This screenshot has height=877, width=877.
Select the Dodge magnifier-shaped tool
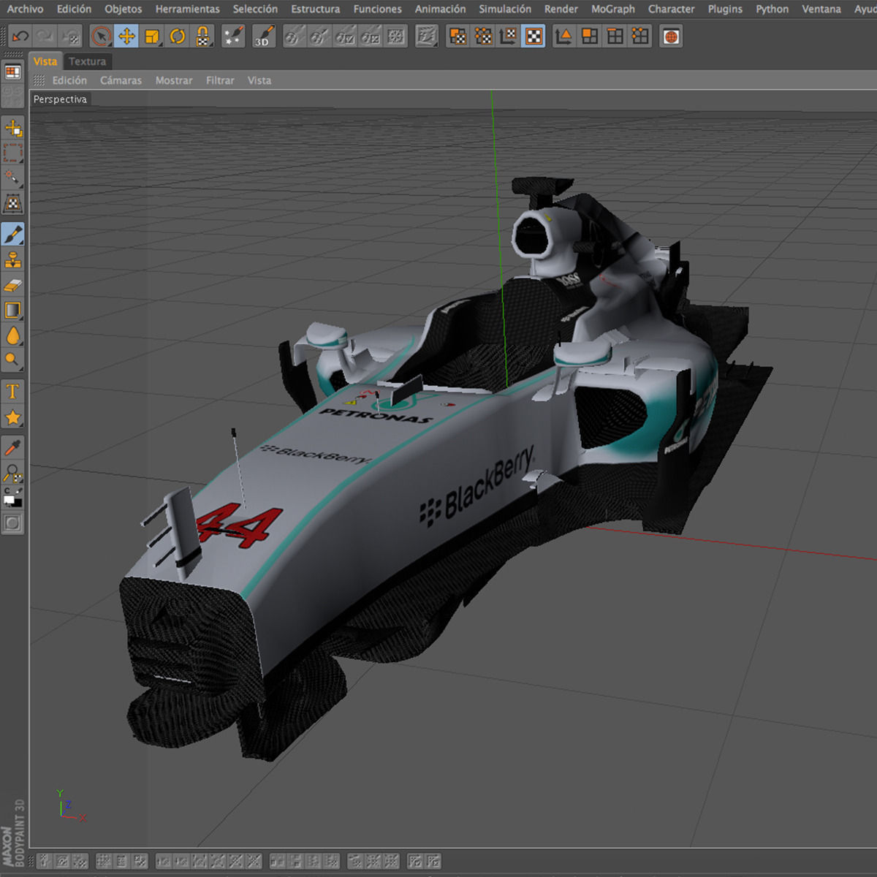13,360
